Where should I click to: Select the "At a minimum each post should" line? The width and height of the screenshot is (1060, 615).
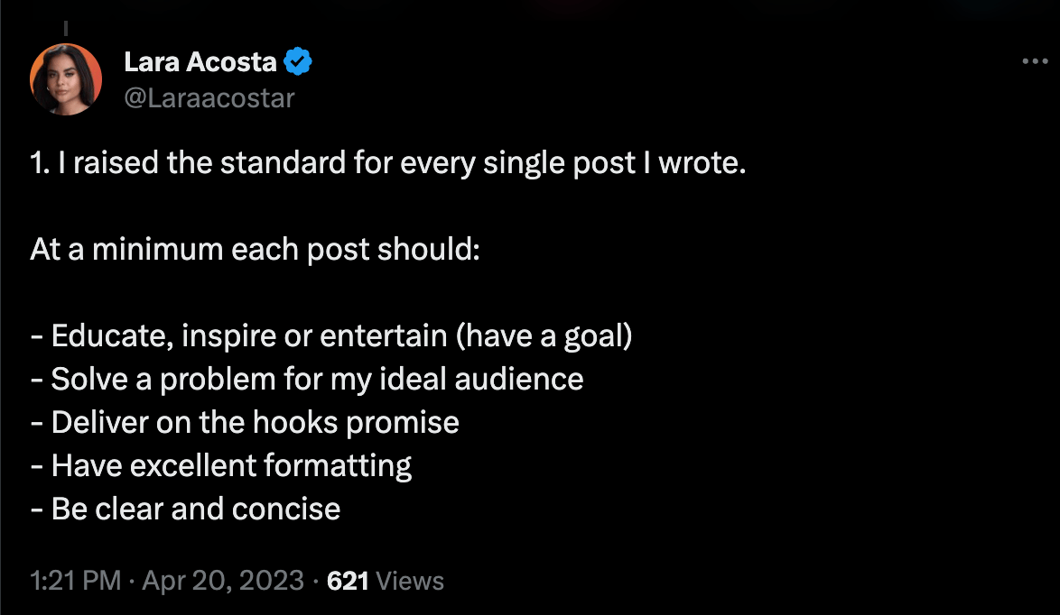click(255, 249)
